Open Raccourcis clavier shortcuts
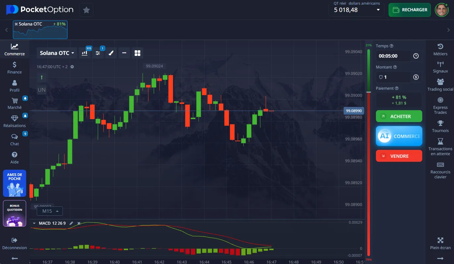 pos(440,170)
